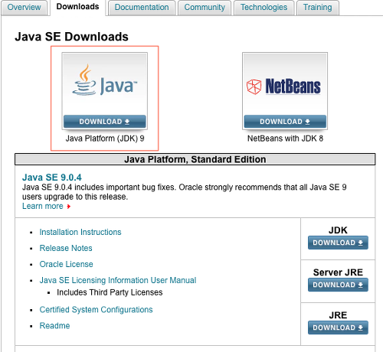Open Installation Instructions link
383x352 pixels.
tap(80, 232)
